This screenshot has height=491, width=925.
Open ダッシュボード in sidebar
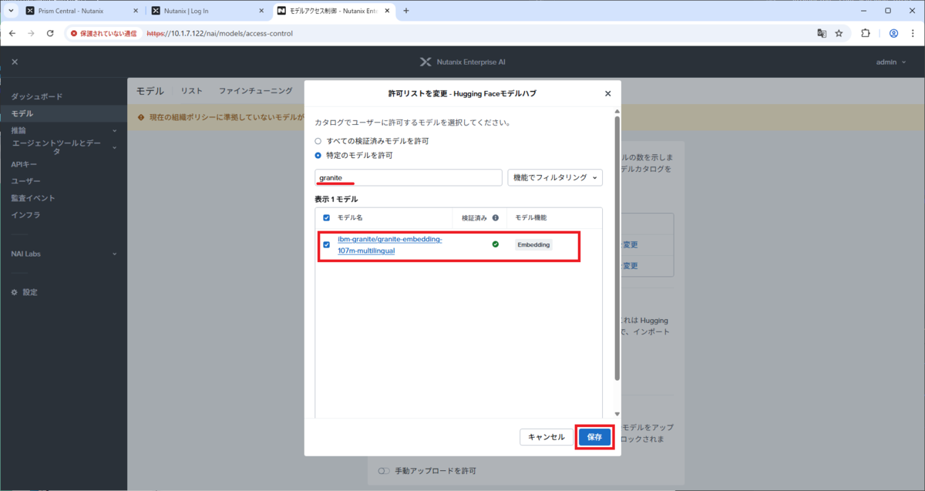point(37,96)
